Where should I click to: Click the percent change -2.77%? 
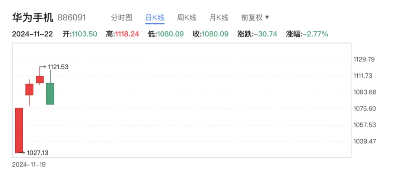point(315,34)
